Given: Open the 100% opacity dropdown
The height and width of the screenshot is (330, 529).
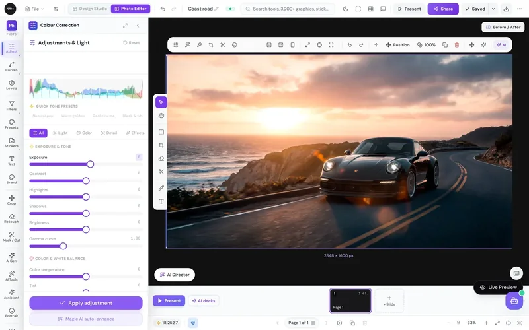Looking at the screenshot, I should [426, 45].
